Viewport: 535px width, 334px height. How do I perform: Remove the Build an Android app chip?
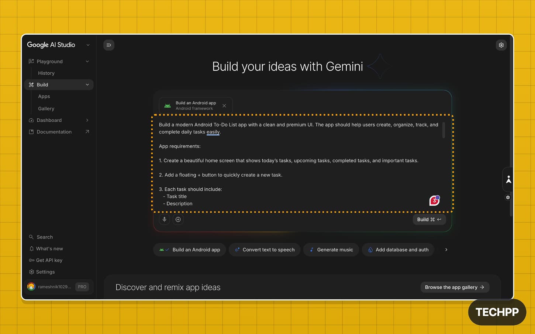tap(224, 106)
